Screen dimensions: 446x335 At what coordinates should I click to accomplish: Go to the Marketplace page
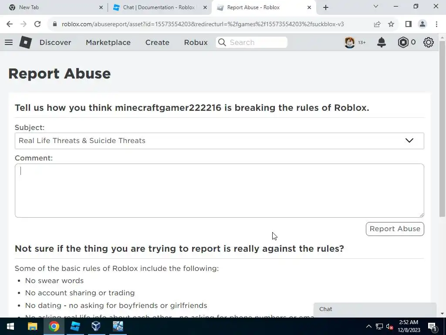(108, 42)
